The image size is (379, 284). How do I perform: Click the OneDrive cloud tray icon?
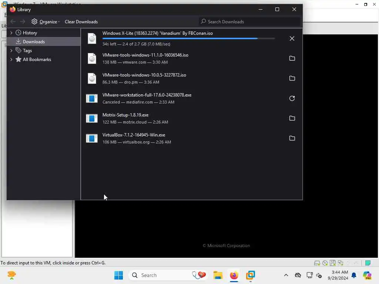pos(298,275)
